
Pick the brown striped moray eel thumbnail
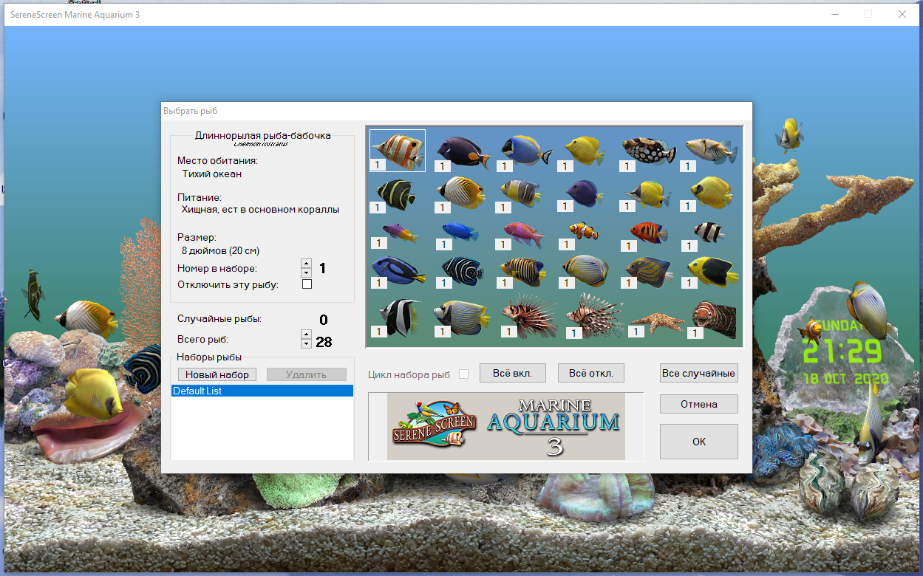pos(712,315)
